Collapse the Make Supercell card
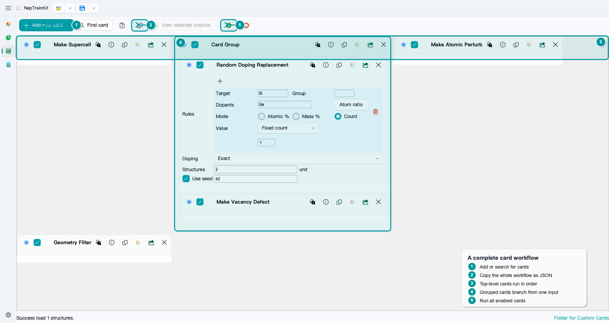This screenshot has height=323, width=609. 26,45
